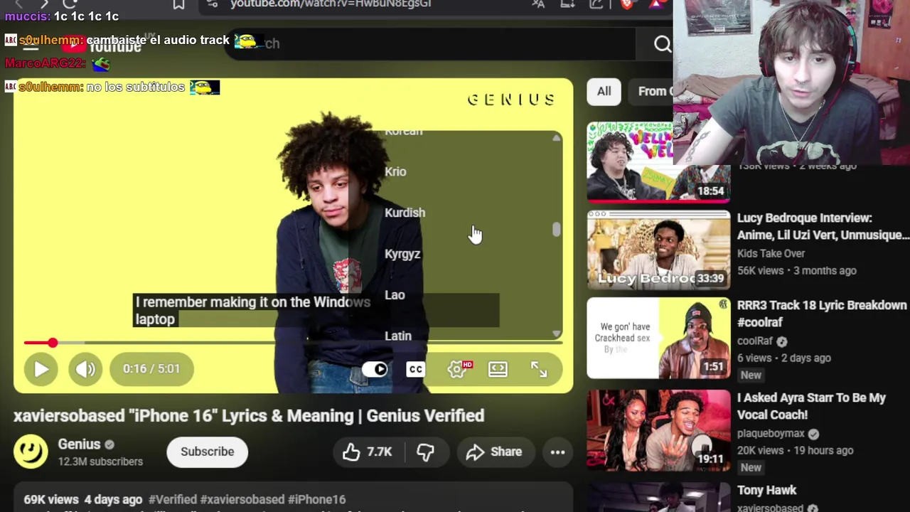The width and height of the screenshot is (910, 512).
Task: Open the player settings gear
Action: (x=457, y=369)
